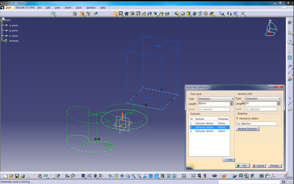Activate the Pan view tool
Viewport: 294px width, 184px height.
pos(122,176)
